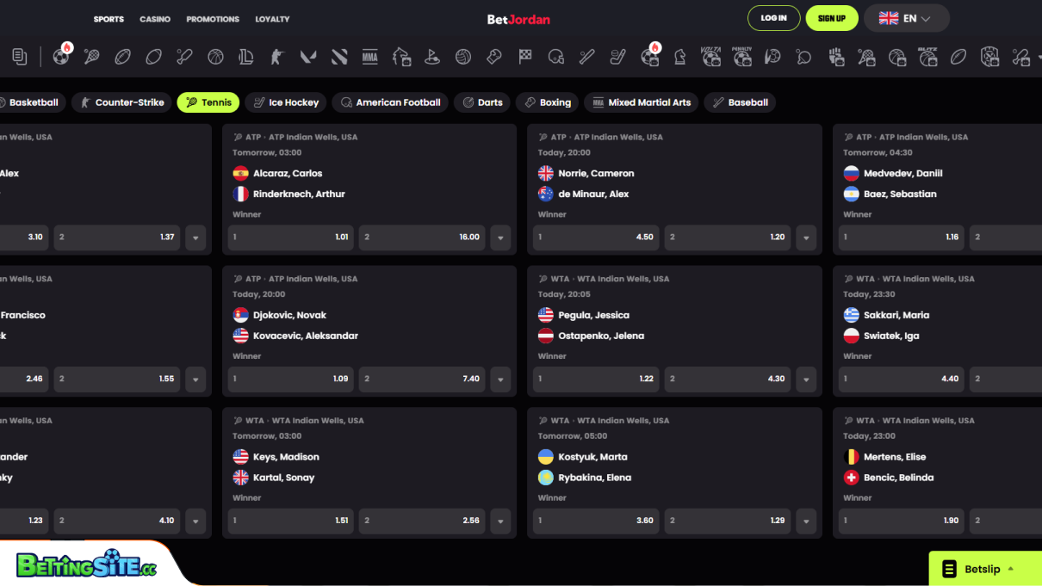Toggle odds selection 1.01 for Alcaraz versus Rinderknech
1042x586 pixels.
point(290,237)
